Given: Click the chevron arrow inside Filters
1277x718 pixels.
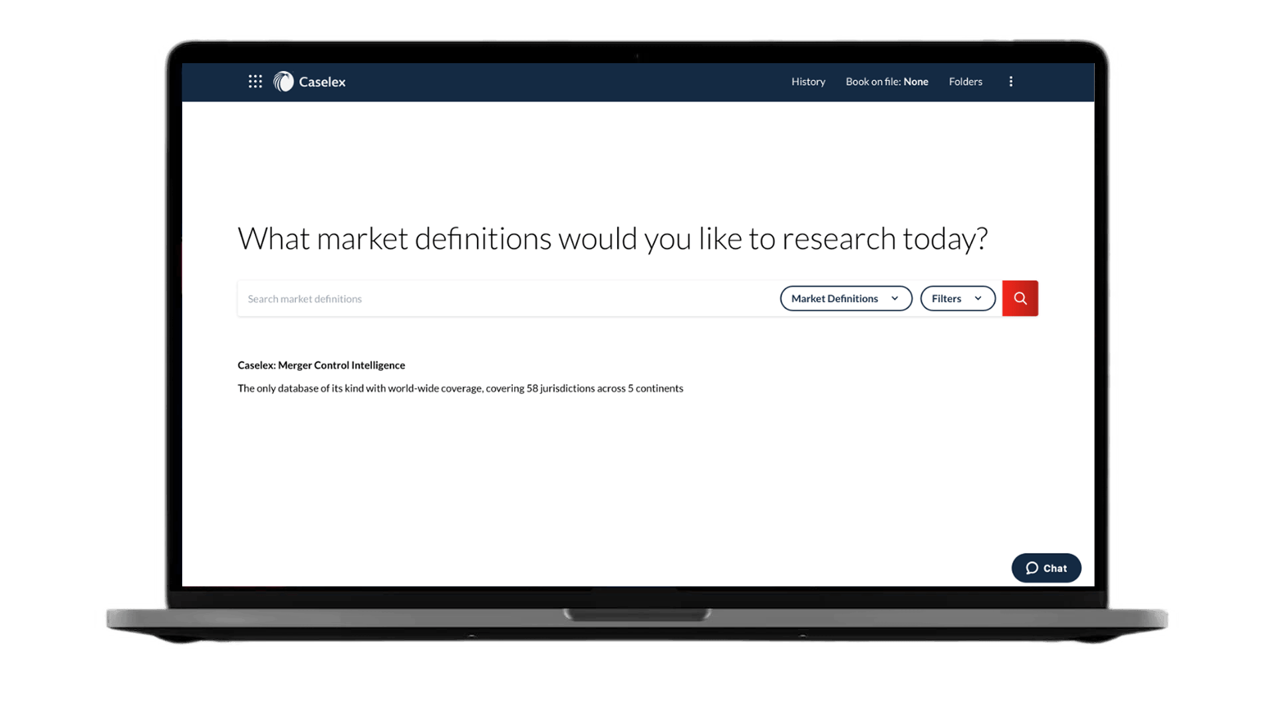Looking at the screenshot, I should [978, 299].
